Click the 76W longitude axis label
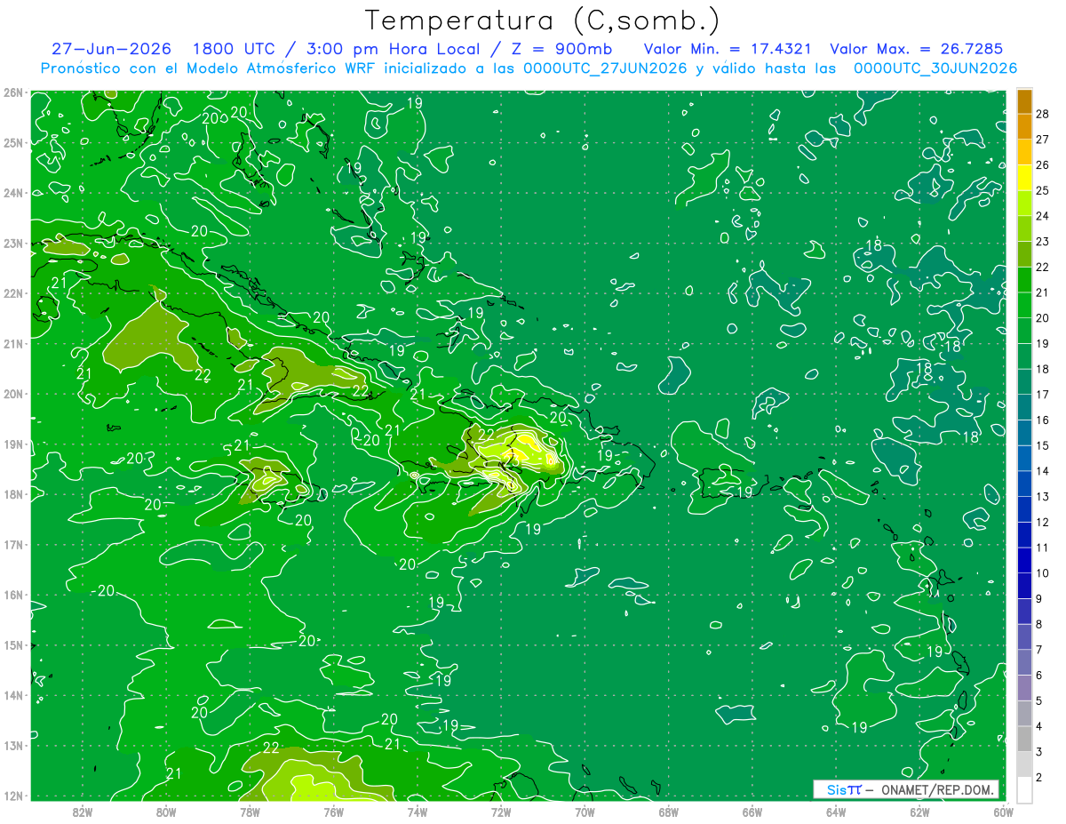 [x=334, y=811]
